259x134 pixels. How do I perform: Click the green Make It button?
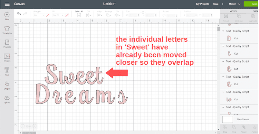click(251, 4)
